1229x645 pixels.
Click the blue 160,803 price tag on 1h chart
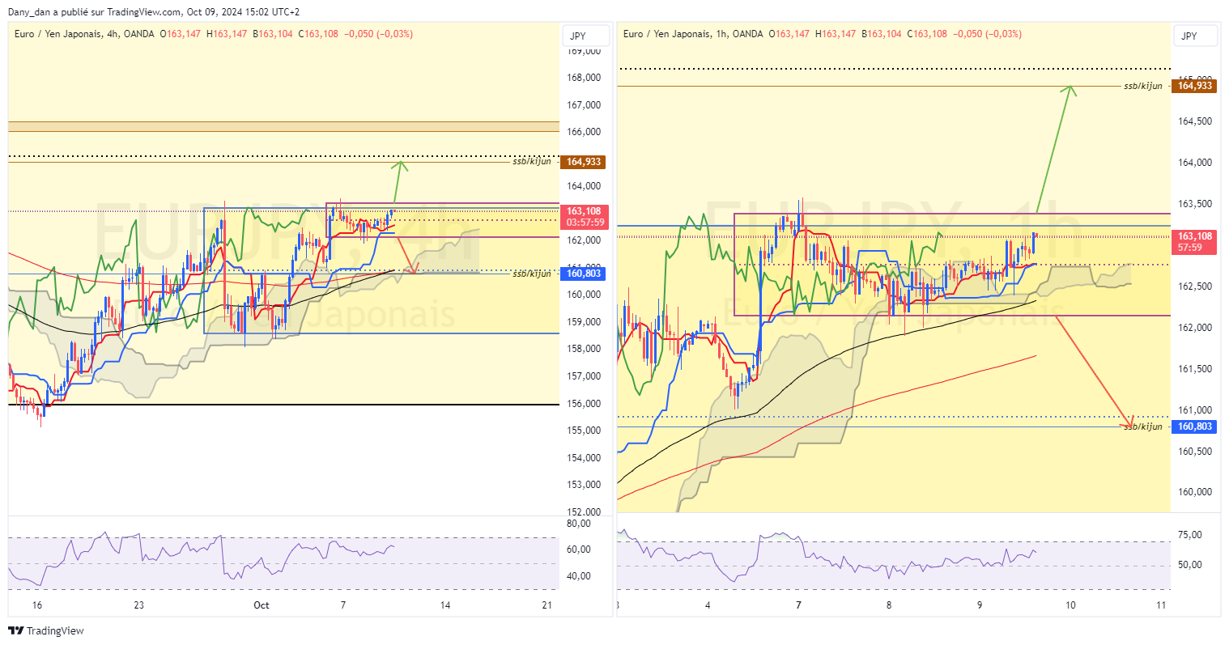1194,426
